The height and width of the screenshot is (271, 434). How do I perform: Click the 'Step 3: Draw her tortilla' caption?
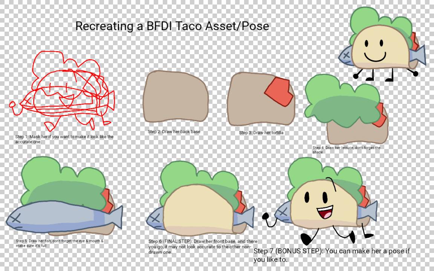[261, 133]
